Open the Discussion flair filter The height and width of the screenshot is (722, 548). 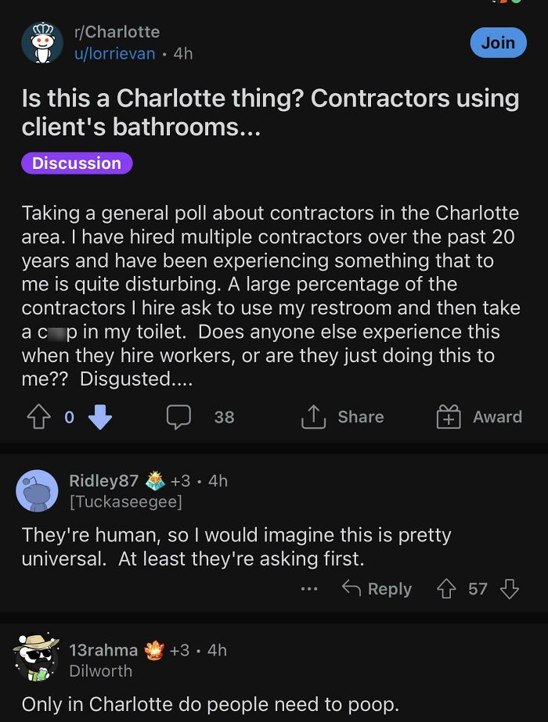tap(76, 163)
